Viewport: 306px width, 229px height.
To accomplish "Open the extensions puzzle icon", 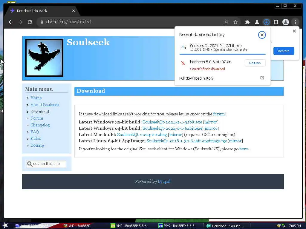I will tap(247, 22).
